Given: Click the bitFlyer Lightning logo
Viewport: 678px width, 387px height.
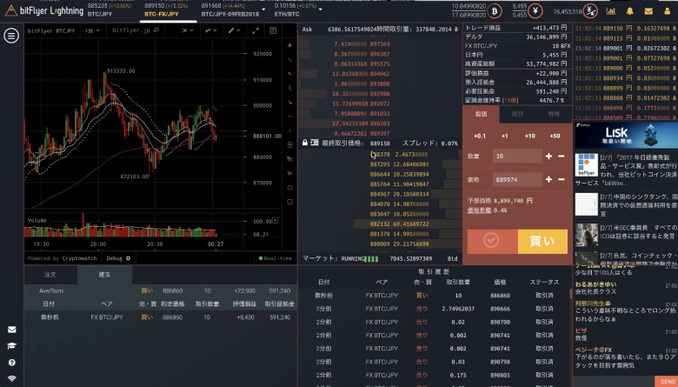Looking at the screenshot, I should [x=44, y=10].
